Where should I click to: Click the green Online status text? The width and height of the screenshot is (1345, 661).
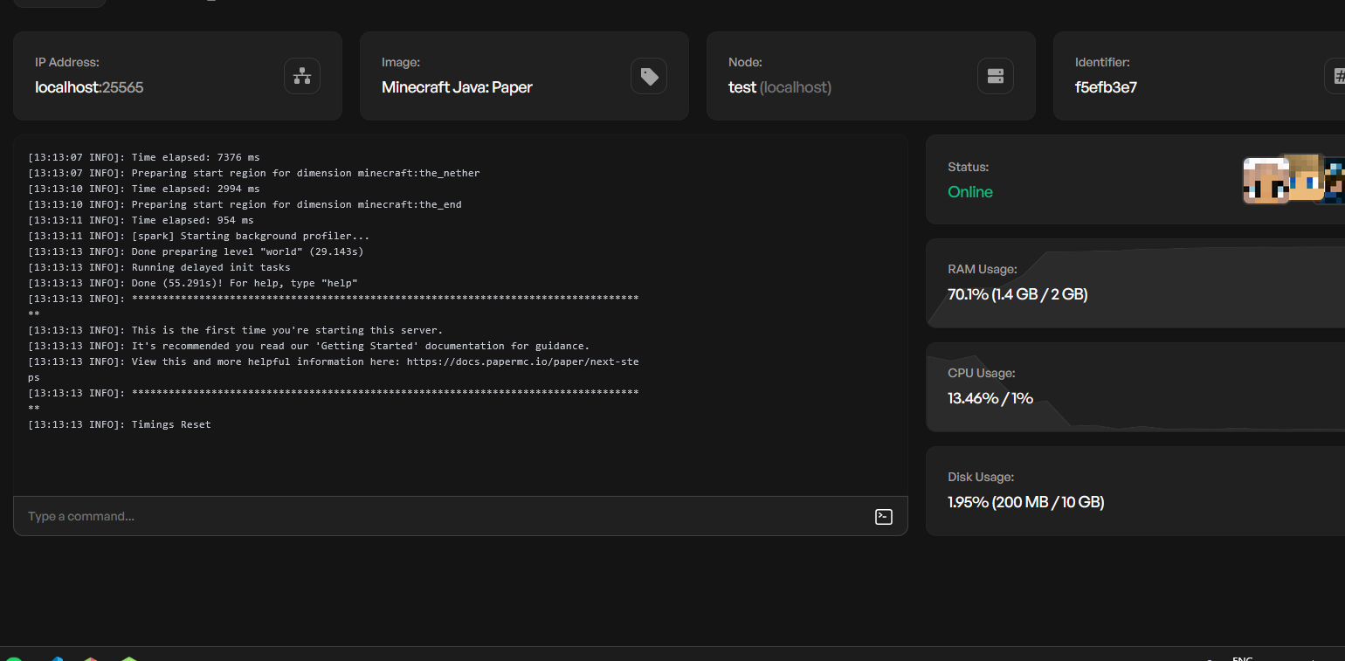pyautogui.click(x=970, y=192)
